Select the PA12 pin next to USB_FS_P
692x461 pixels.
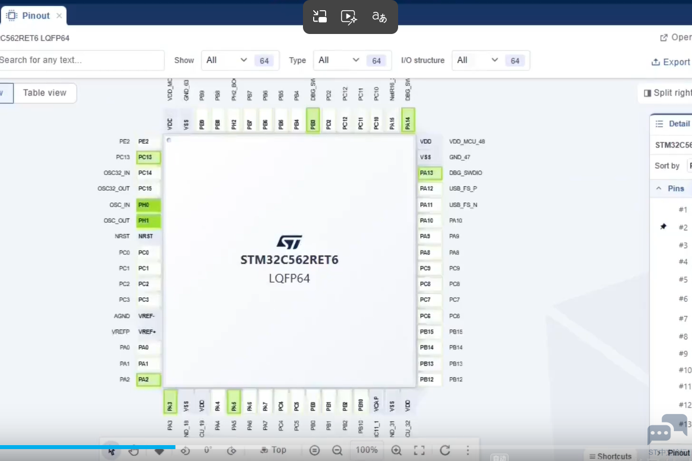coord(429,189)
